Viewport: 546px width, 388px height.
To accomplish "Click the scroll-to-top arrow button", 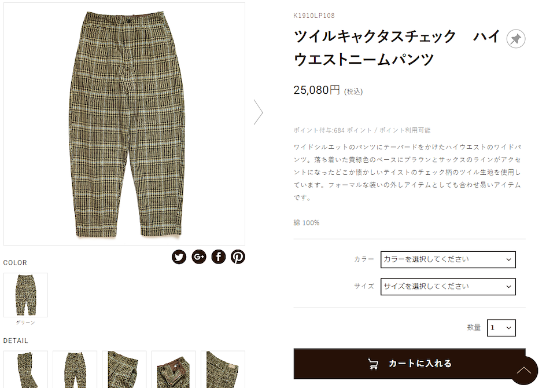I will 524,370.
